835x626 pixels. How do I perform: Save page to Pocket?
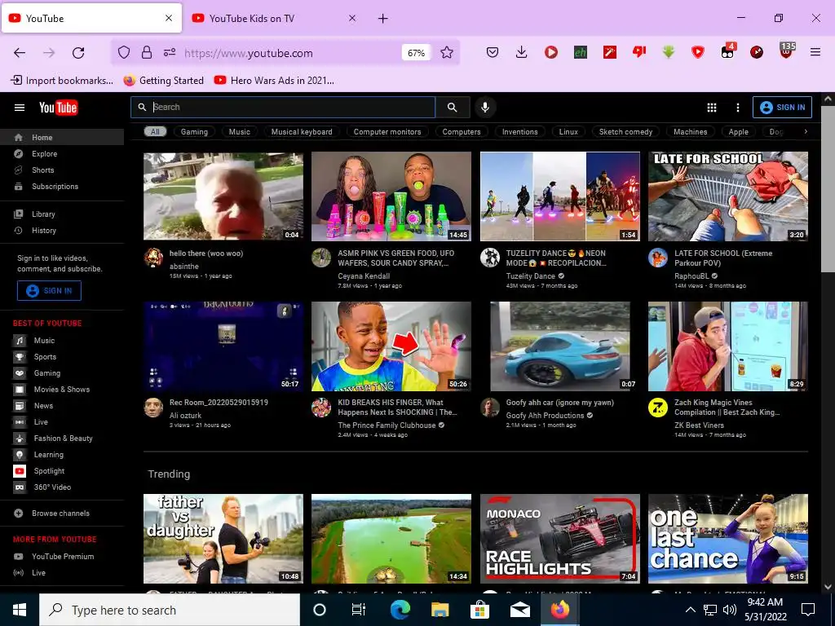(493, 52)
